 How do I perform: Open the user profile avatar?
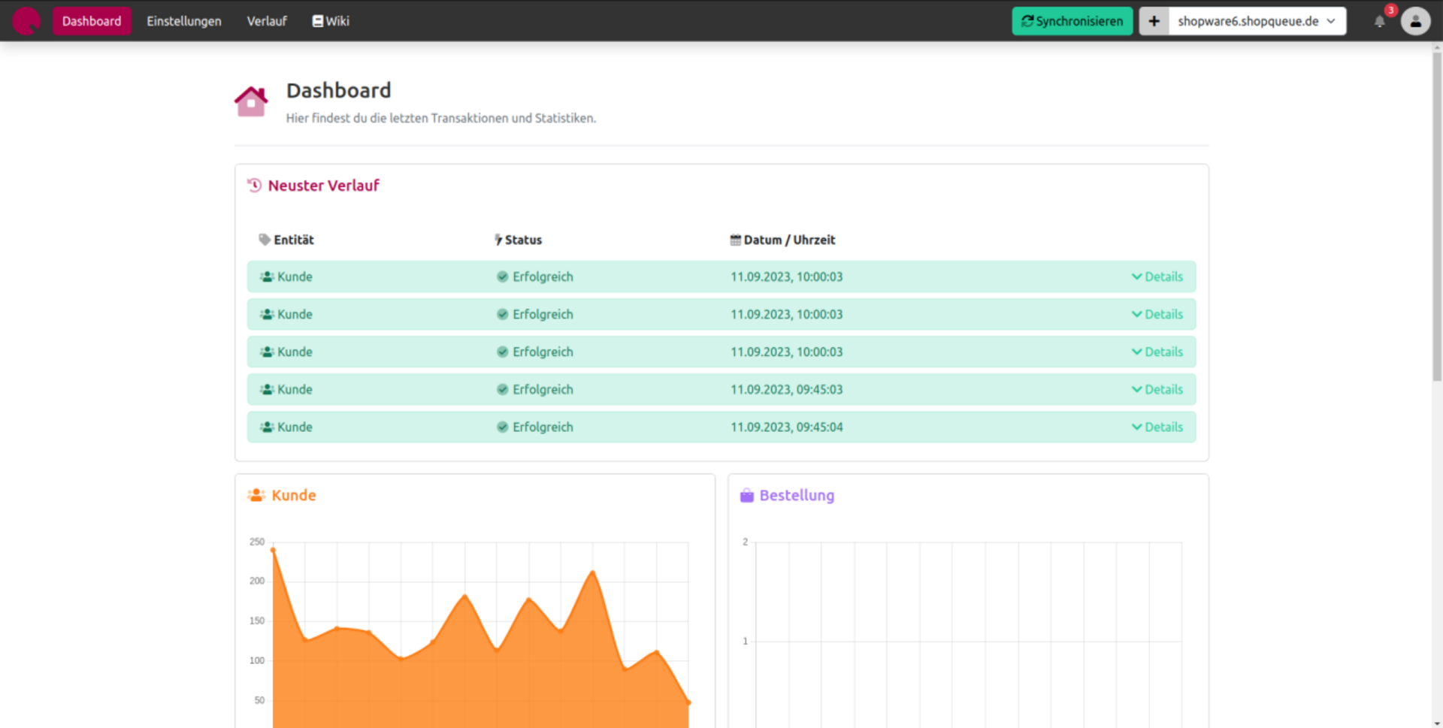(1415, 21)
